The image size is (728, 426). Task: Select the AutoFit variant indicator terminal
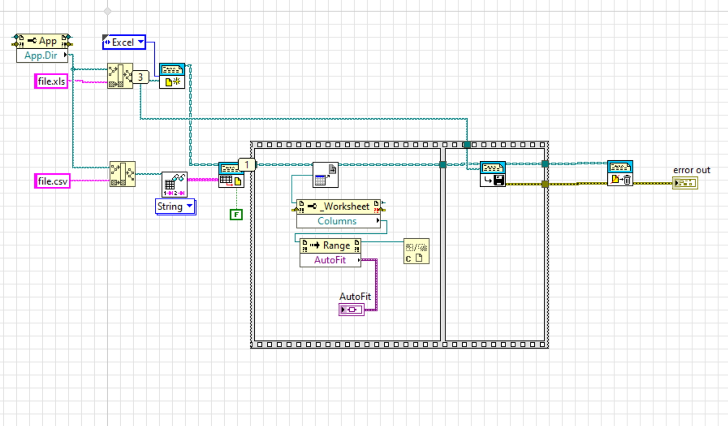pos(351,310)
